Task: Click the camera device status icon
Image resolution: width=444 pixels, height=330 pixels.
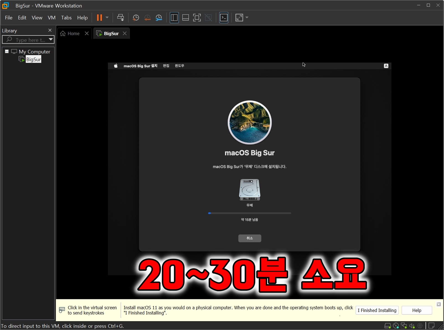Action: 420,326
